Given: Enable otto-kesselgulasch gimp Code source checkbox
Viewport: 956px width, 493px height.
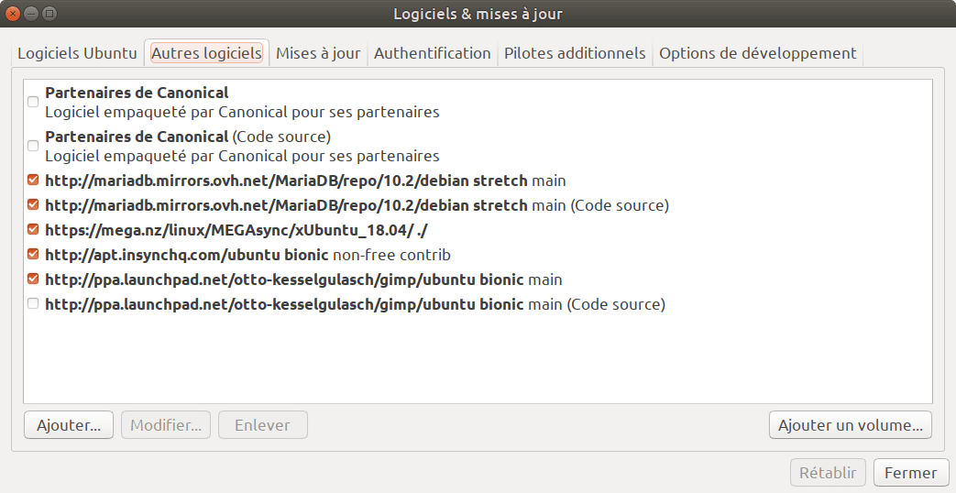Looking at the screenshot, I should point(33,303).
